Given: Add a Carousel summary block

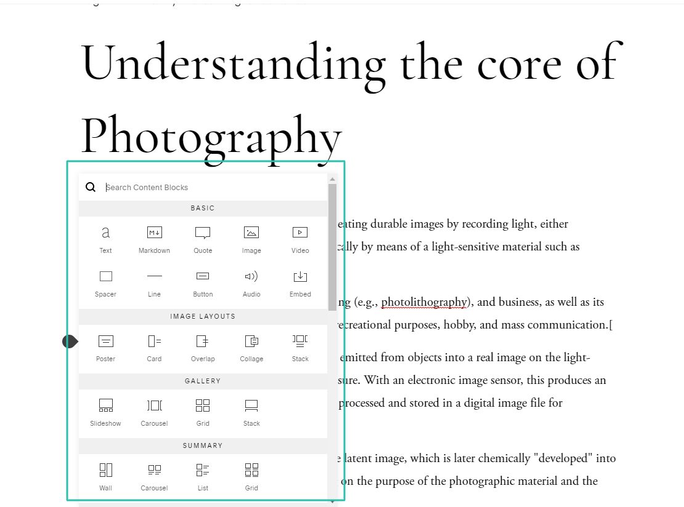Looking at the screenshot, I should tap(154, 476).
